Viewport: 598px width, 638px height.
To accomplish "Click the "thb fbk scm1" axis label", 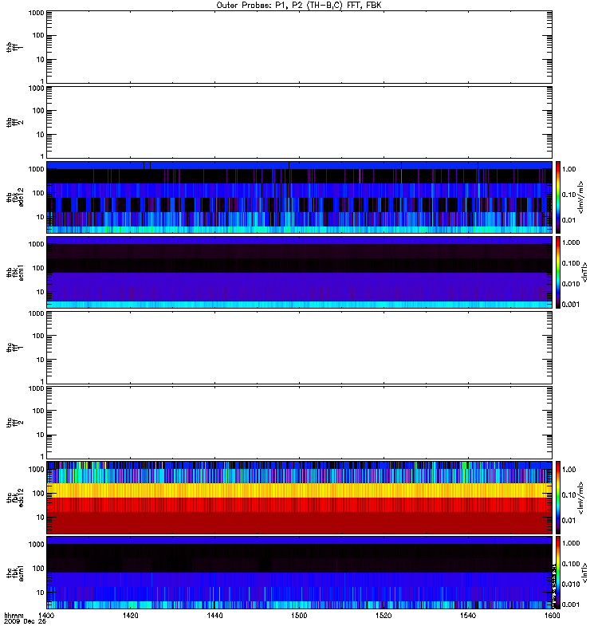I will [14, 272].
